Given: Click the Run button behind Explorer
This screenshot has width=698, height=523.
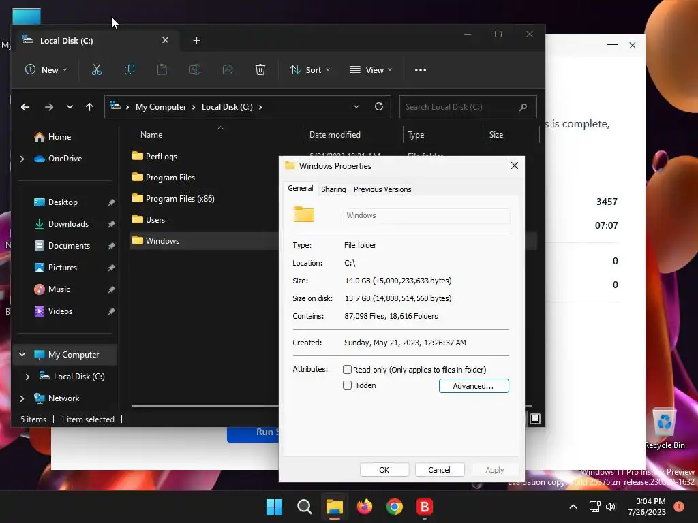Looking at the screenshot, I should click(x=253, y=434).
